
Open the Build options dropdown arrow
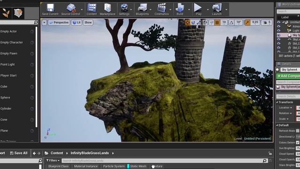pos(189,9)
